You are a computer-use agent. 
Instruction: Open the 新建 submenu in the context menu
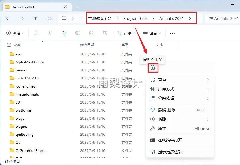180,119
